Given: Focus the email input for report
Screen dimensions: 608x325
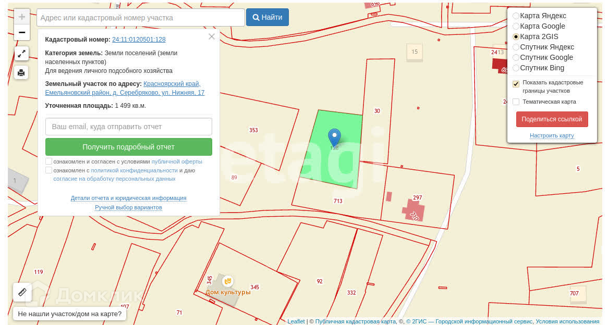Looking at the screenshot, I should click(129, 127).
